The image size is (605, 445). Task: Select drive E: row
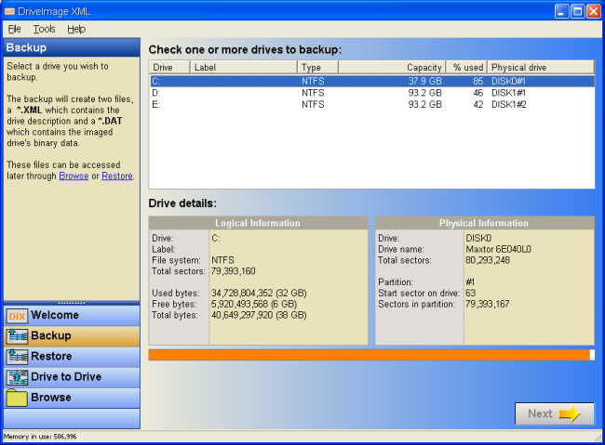[372, 104]
